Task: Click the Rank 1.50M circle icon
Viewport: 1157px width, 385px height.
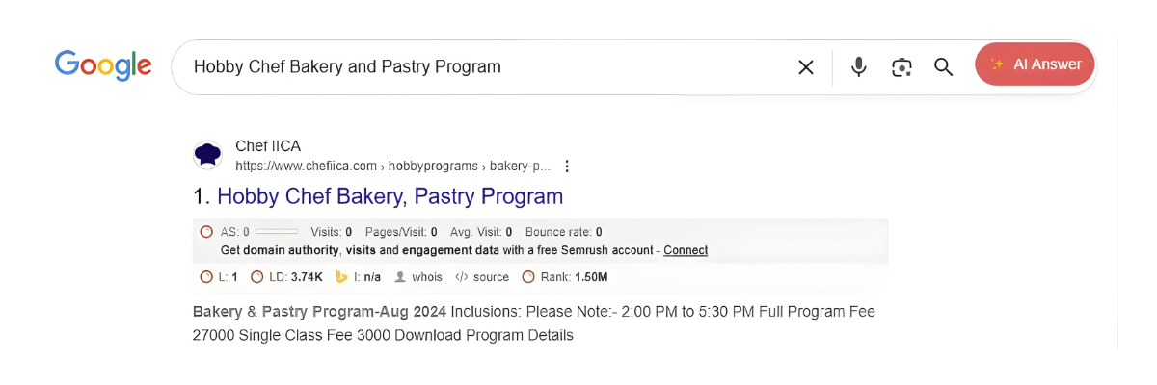Action: tap(527, 277)
